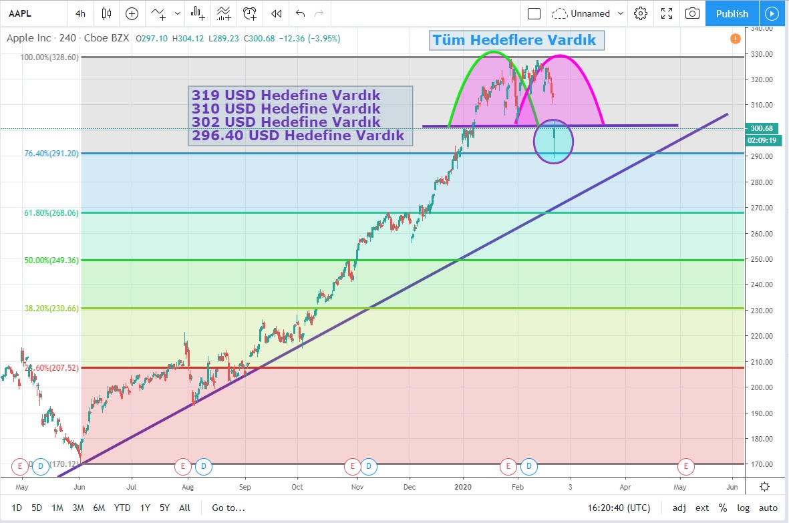Toggle the percent scale option

pyautogui.click(x=723, y=508)
